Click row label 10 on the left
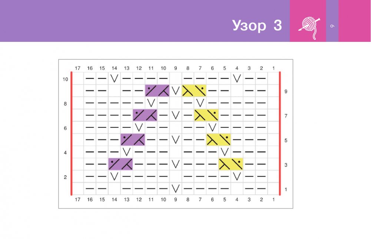This screenshot has height=239, width=371. tap(65, 79)
